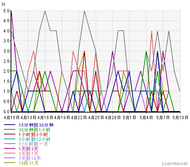Click the 5.0 y-axis value label

click(x=6, y=11)
